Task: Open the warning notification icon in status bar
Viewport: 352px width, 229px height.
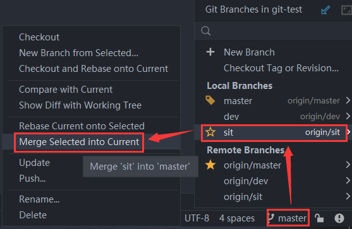Action: pyautogui.click(x=339, y=218)
